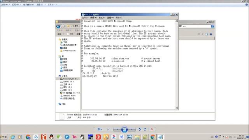
Task: Open the 查看(V) menu in the hosts Notepad
Action: (x=110, y=17)
